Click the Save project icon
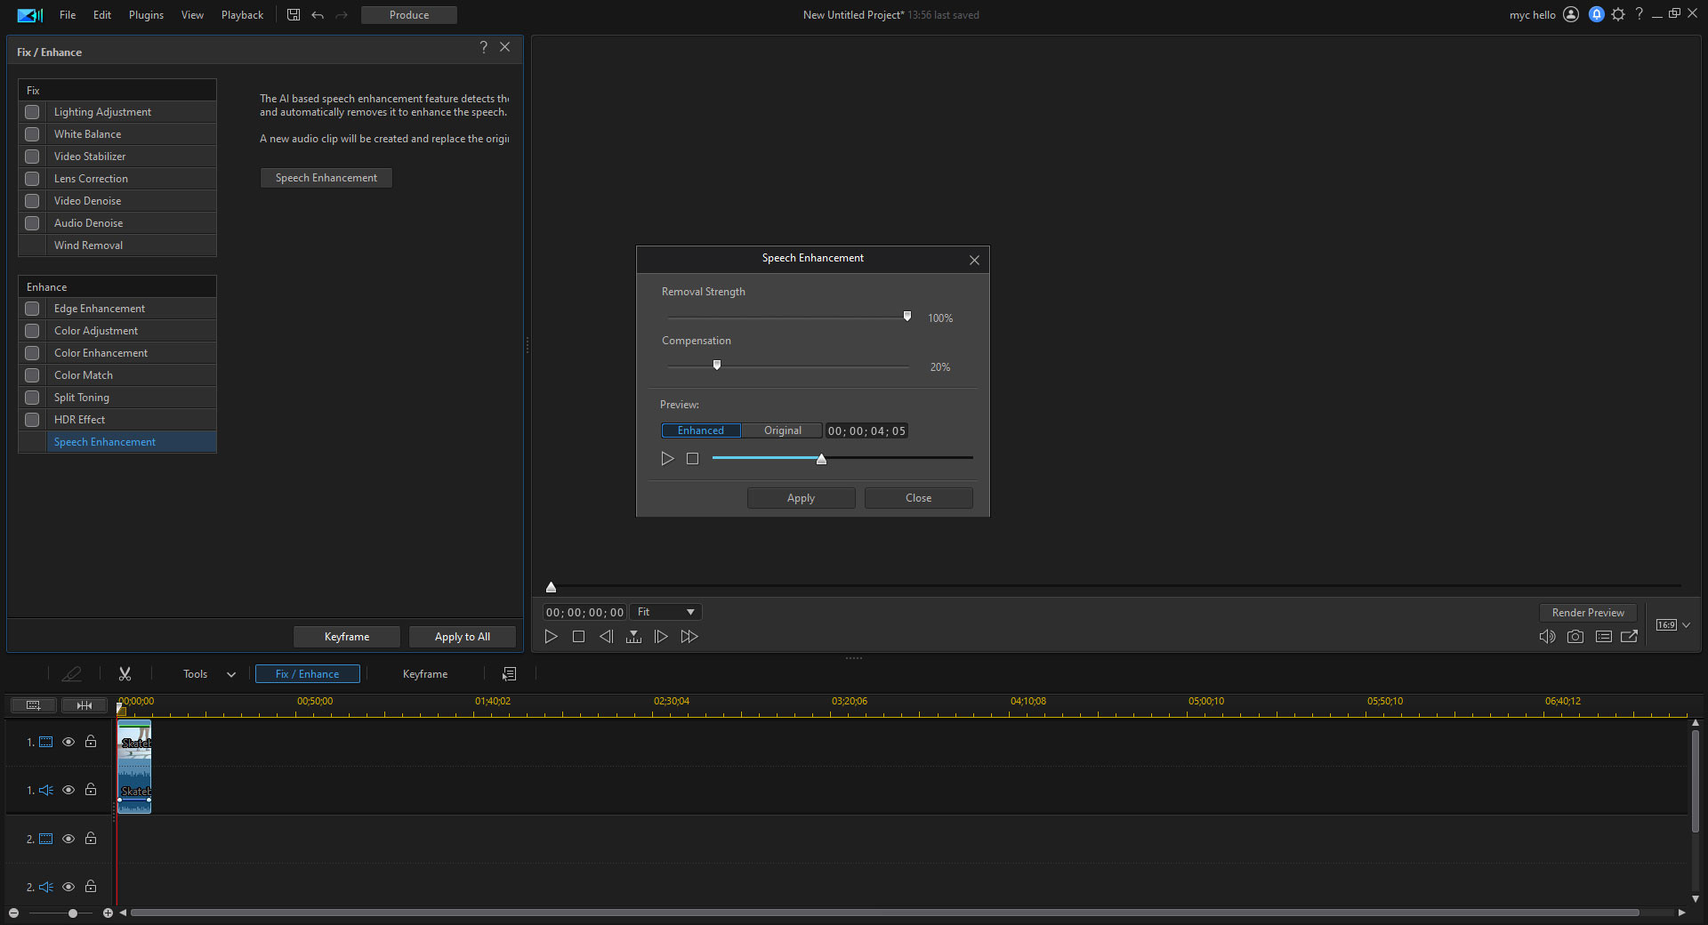This screenshot has height=925, width=1708. coord(293,14)
